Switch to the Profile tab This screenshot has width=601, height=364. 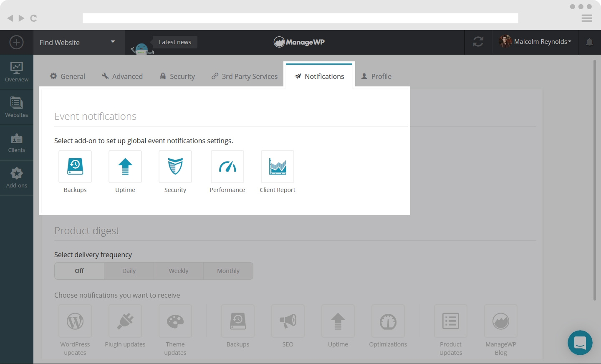pyautogui.click(x=376, y=76)
